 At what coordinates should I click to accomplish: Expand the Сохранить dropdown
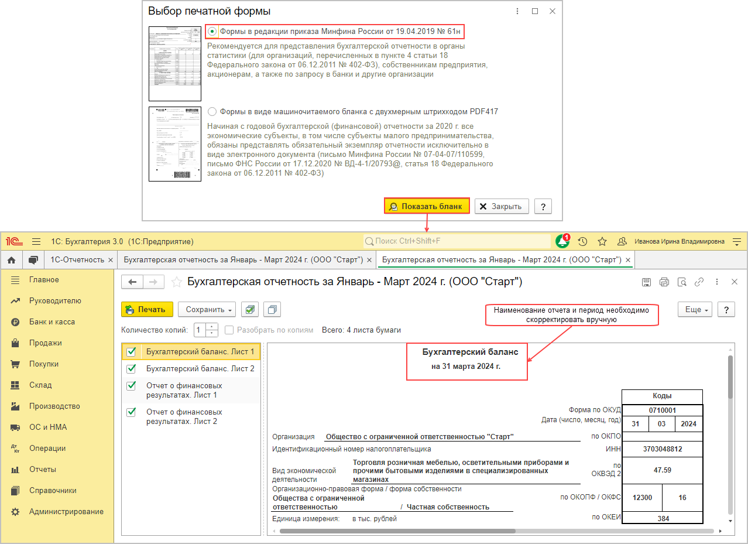[207, 309]
